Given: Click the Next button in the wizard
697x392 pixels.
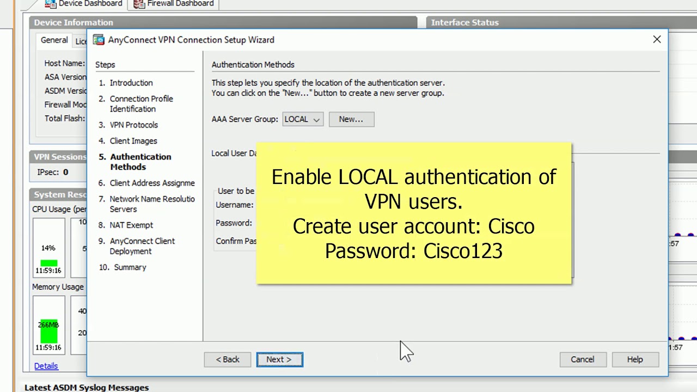Looking at the screenshot, I should point(279,359).
